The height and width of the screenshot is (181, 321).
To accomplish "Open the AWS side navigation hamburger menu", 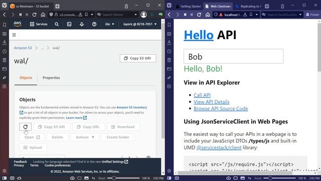I will pos(14,35).
